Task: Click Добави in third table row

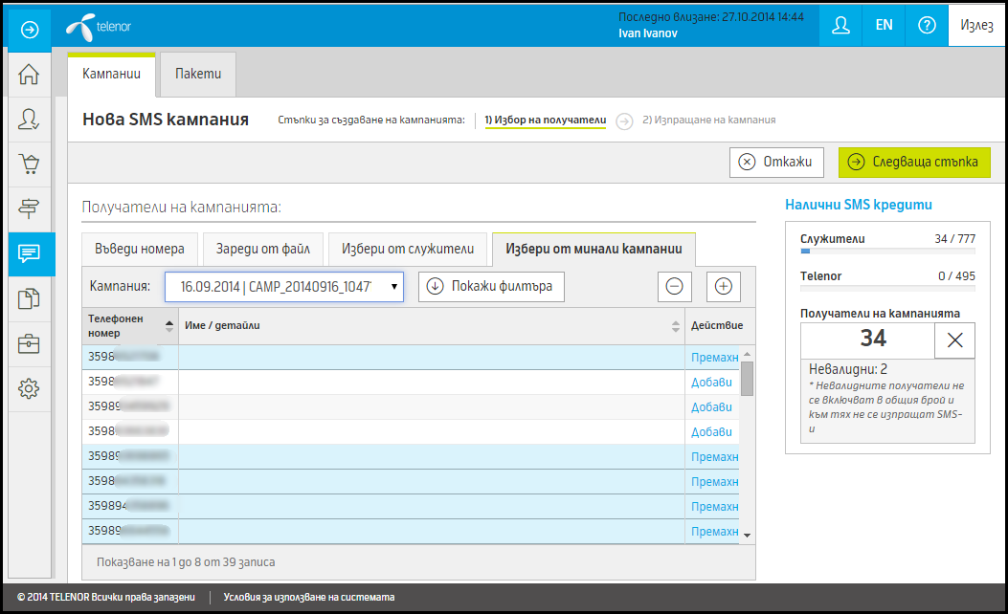Action: [x=711, y=407]
